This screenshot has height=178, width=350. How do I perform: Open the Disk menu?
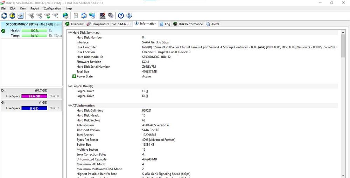point(13,8)
